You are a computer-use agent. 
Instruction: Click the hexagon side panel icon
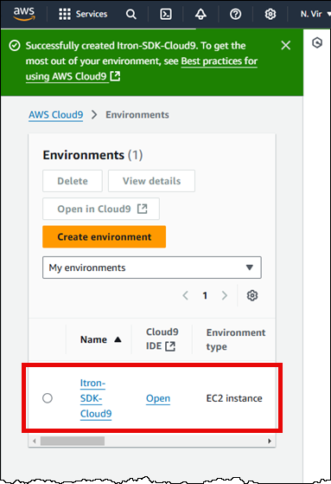tap(317, 42)
